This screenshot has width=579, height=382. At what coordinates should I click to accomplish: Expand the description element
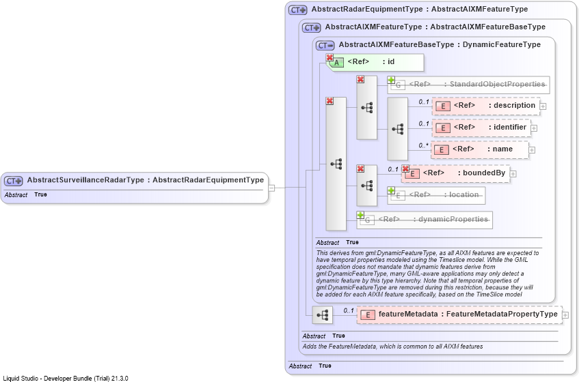pos(543,106)
